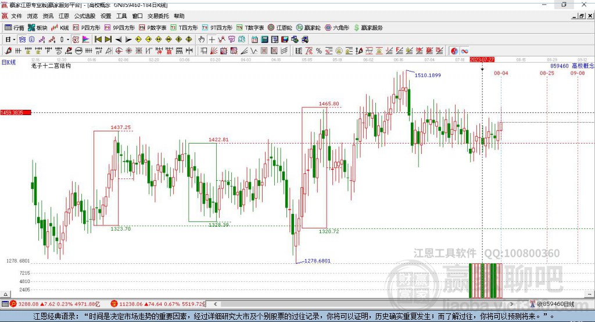Open the 浏览 menu
Viewport: 595px width, 322px height.
(x=33, y=16)
